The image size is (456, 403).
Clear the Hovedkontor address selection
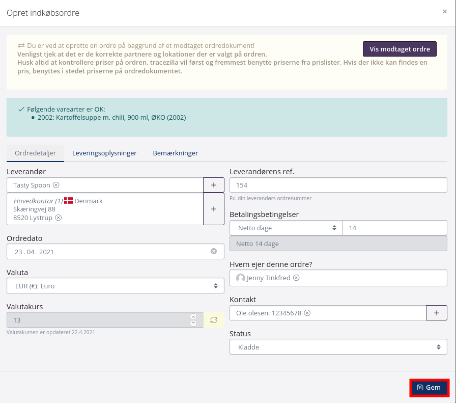59,218
